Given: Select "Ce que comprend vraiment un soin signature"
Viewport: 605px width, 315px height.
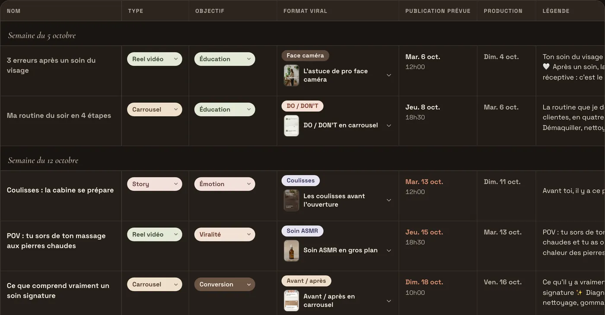Looking at the screenshot, I should [58, 290].
